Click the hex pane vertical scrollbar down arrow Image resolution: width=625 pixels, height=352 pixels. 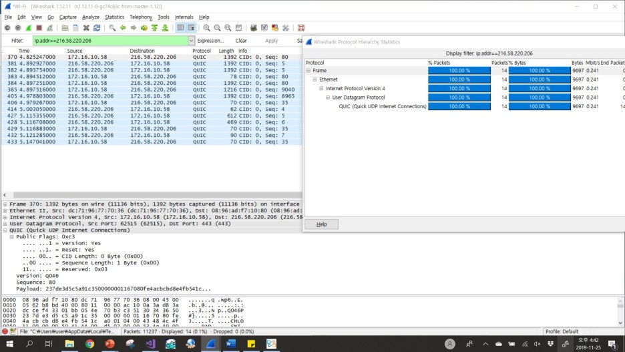point(620,323)
